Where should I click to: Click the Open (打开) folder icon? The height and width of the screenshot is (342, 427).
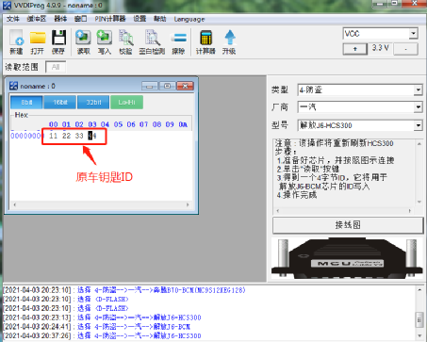click(x=38, y=41)
